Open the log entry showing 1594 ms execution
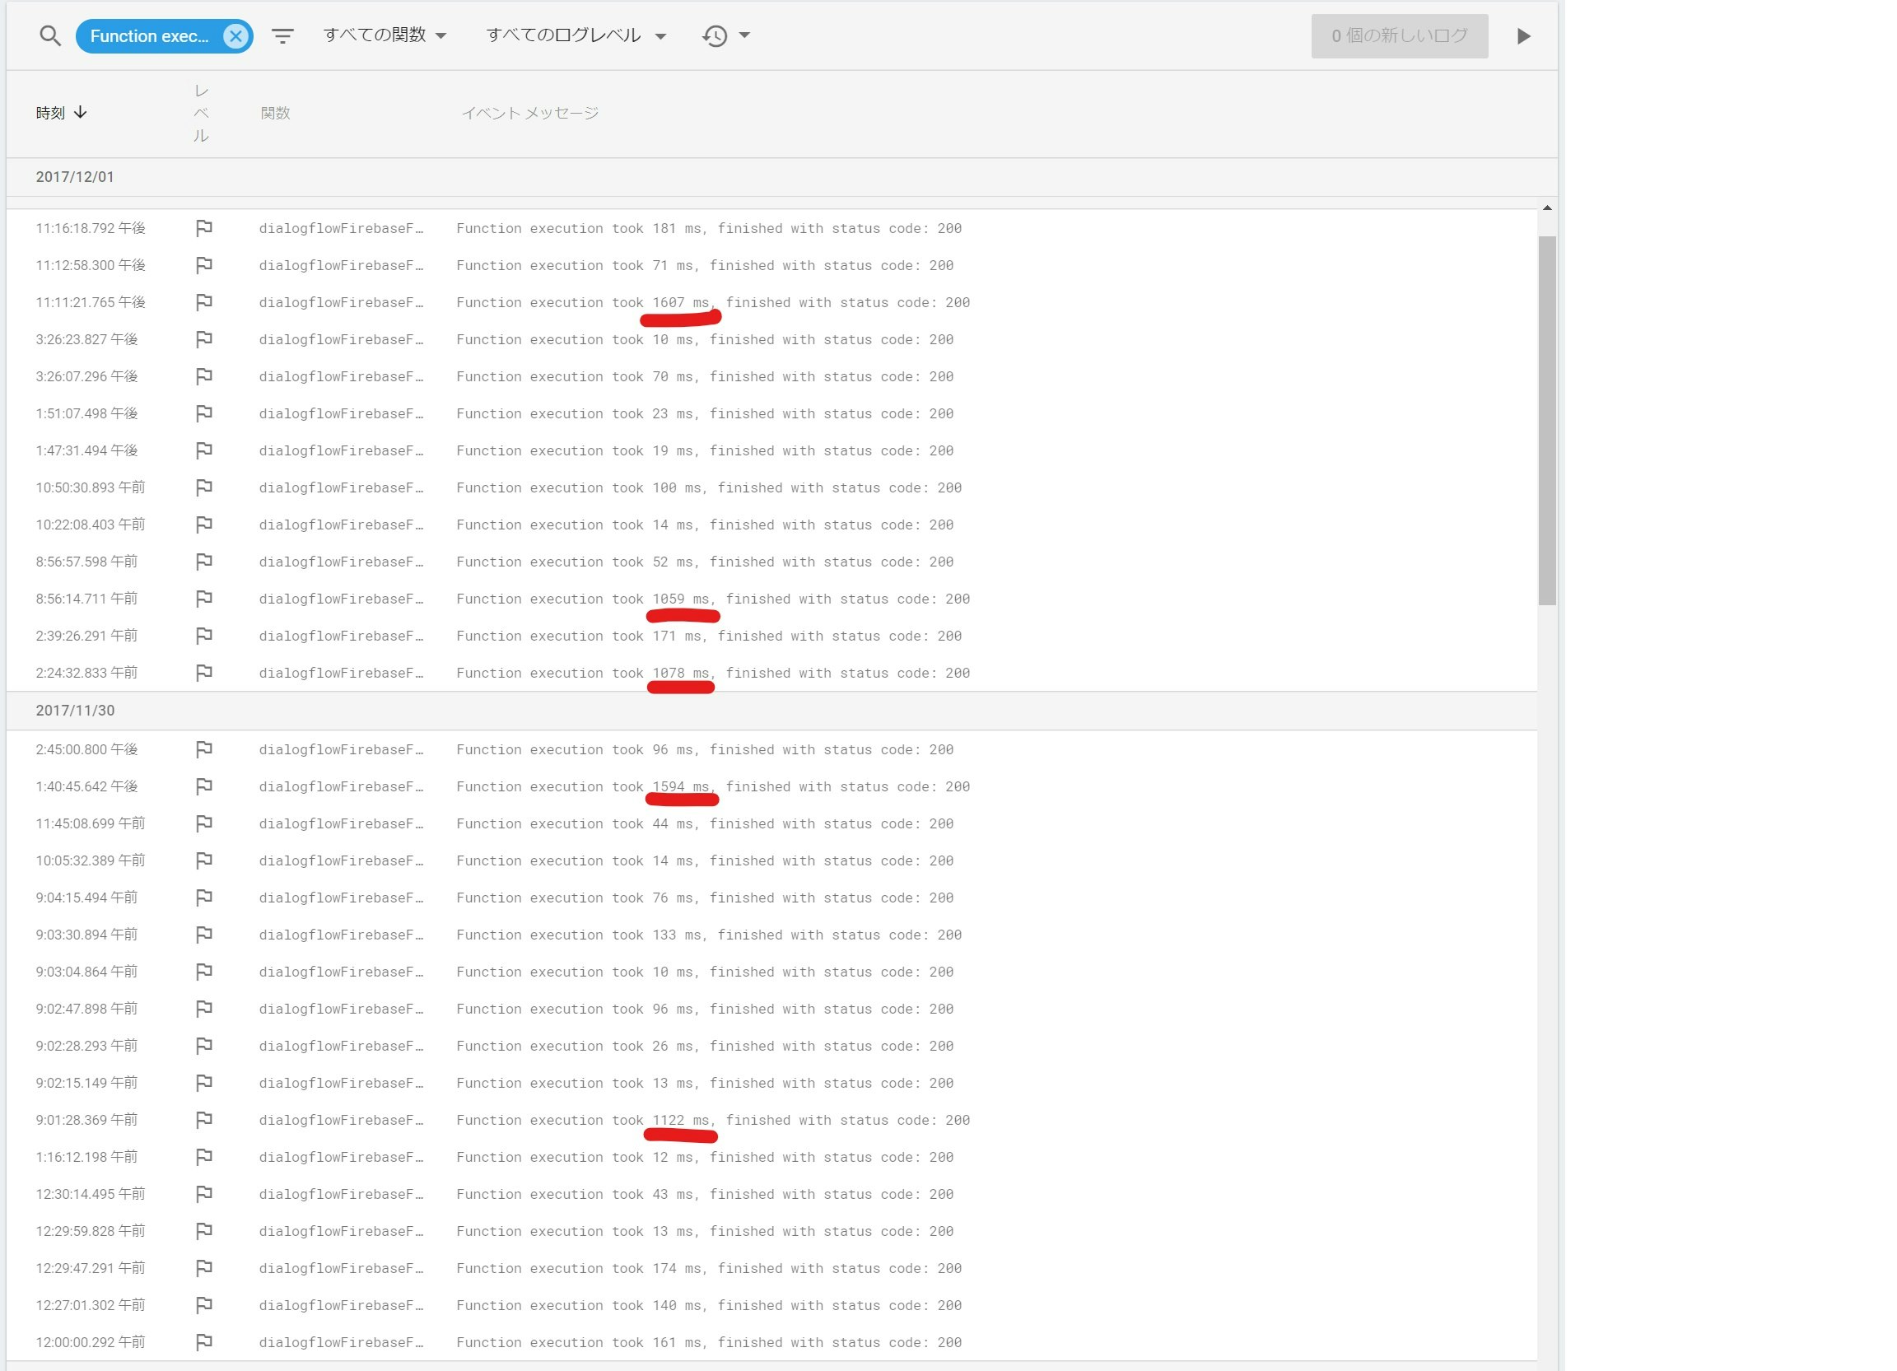The height and width of the screenshot is (1371, 1897). click(711, 786)
